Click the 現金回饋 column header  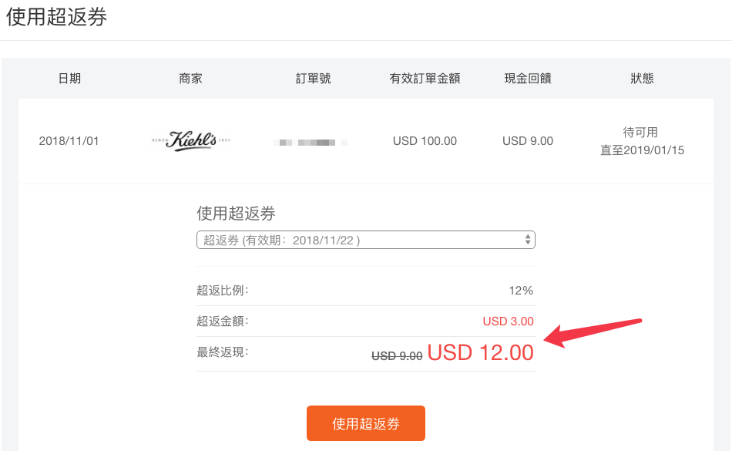528,78
